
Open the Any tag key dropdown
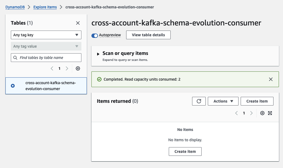click(x=46, y=35)
